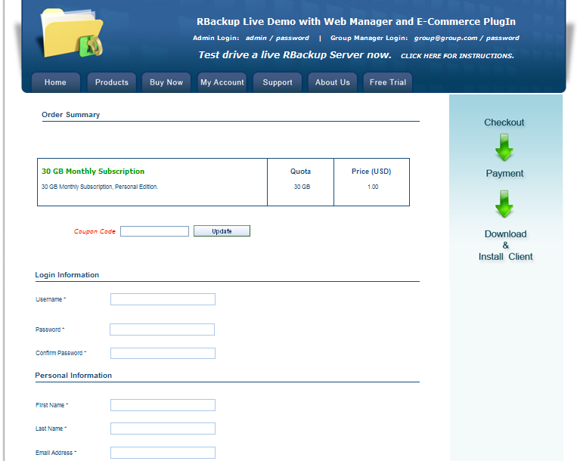
Task: Click the 'Order Summary' heading
Action: point(70,115)
